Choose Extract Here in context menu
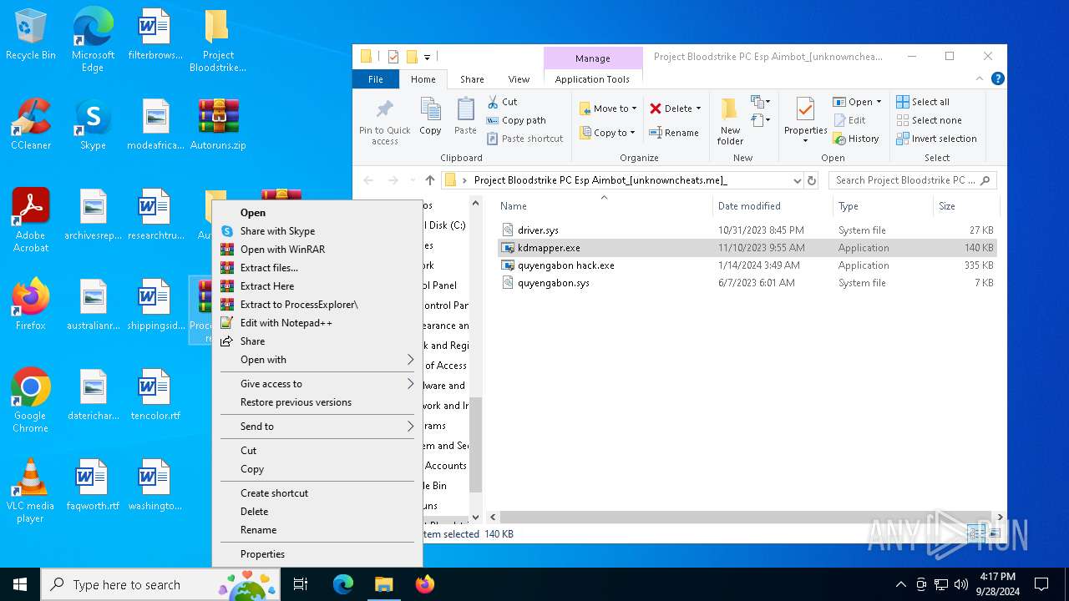This screenshot has height=601, width=1069. point(317,286)
